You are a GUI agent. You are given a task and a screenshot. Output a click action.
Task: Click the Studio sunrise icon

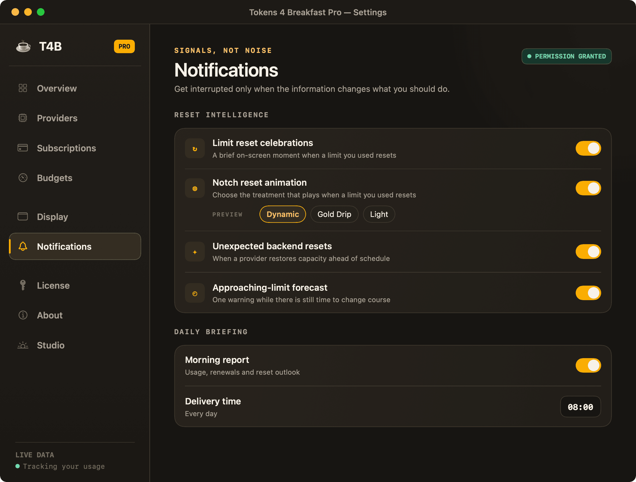click(23, 345)
